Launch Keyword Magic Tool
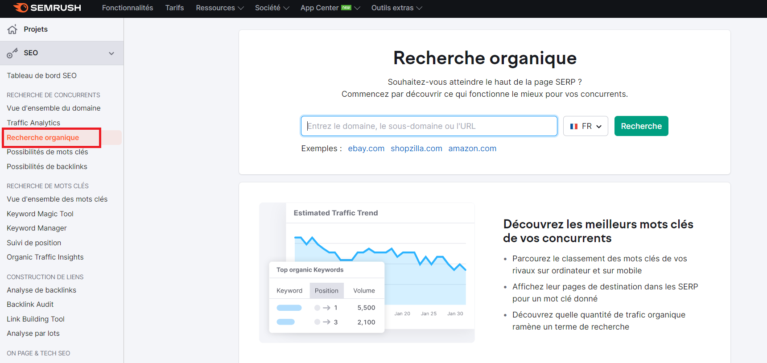The height and width of the screenshot is (363, 767). (40, 214)
